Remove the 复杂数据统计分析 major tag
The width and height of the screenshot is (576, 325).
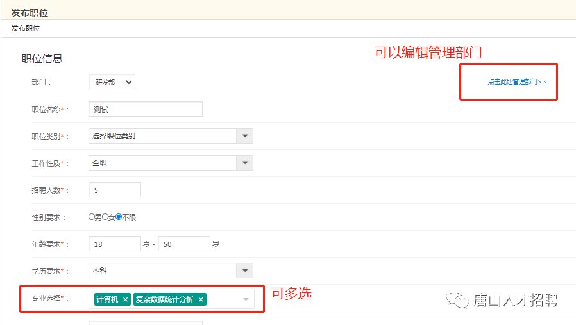pos(201,299)
